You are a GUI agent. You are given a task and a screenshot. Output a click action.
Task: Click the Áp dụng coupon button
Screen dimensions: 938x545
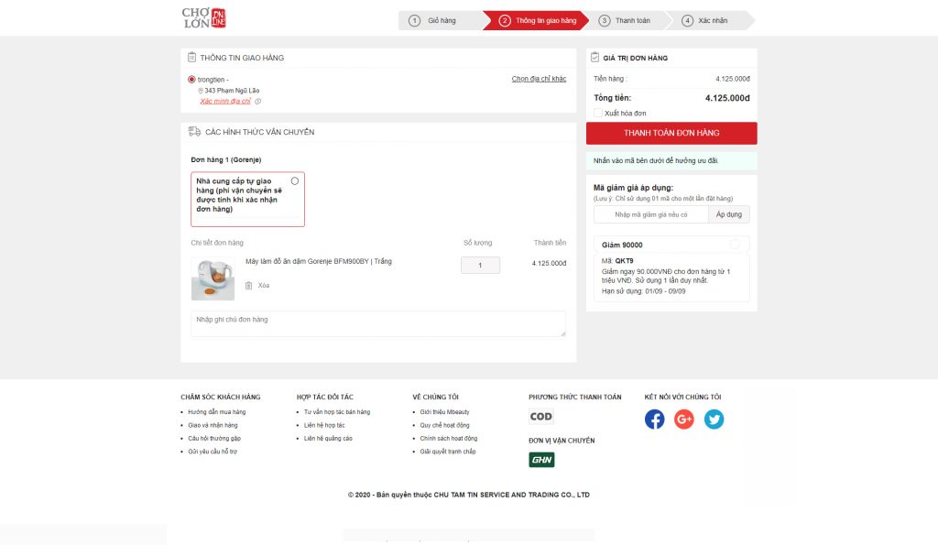point(728,214)
